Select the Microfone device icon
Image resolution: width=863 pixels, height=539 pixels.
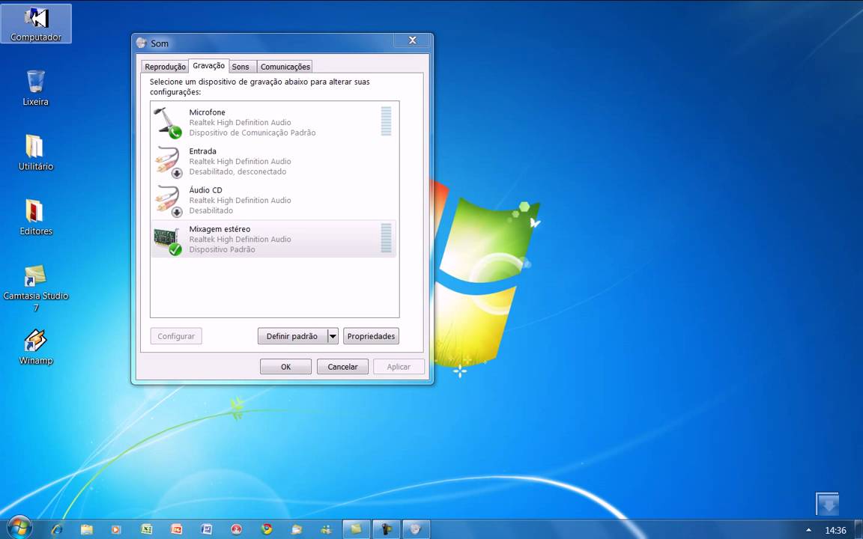tap(168, 123)
